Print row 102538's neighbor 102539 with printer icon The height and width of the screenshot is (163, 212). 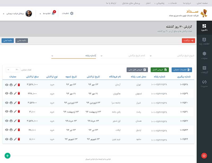pos(11,93)
